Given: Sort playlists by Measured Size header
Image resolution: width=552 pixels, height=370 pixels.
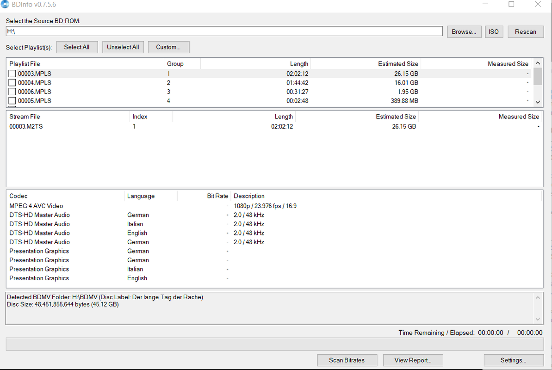Looking at the screenshot, I should point(476,64).
